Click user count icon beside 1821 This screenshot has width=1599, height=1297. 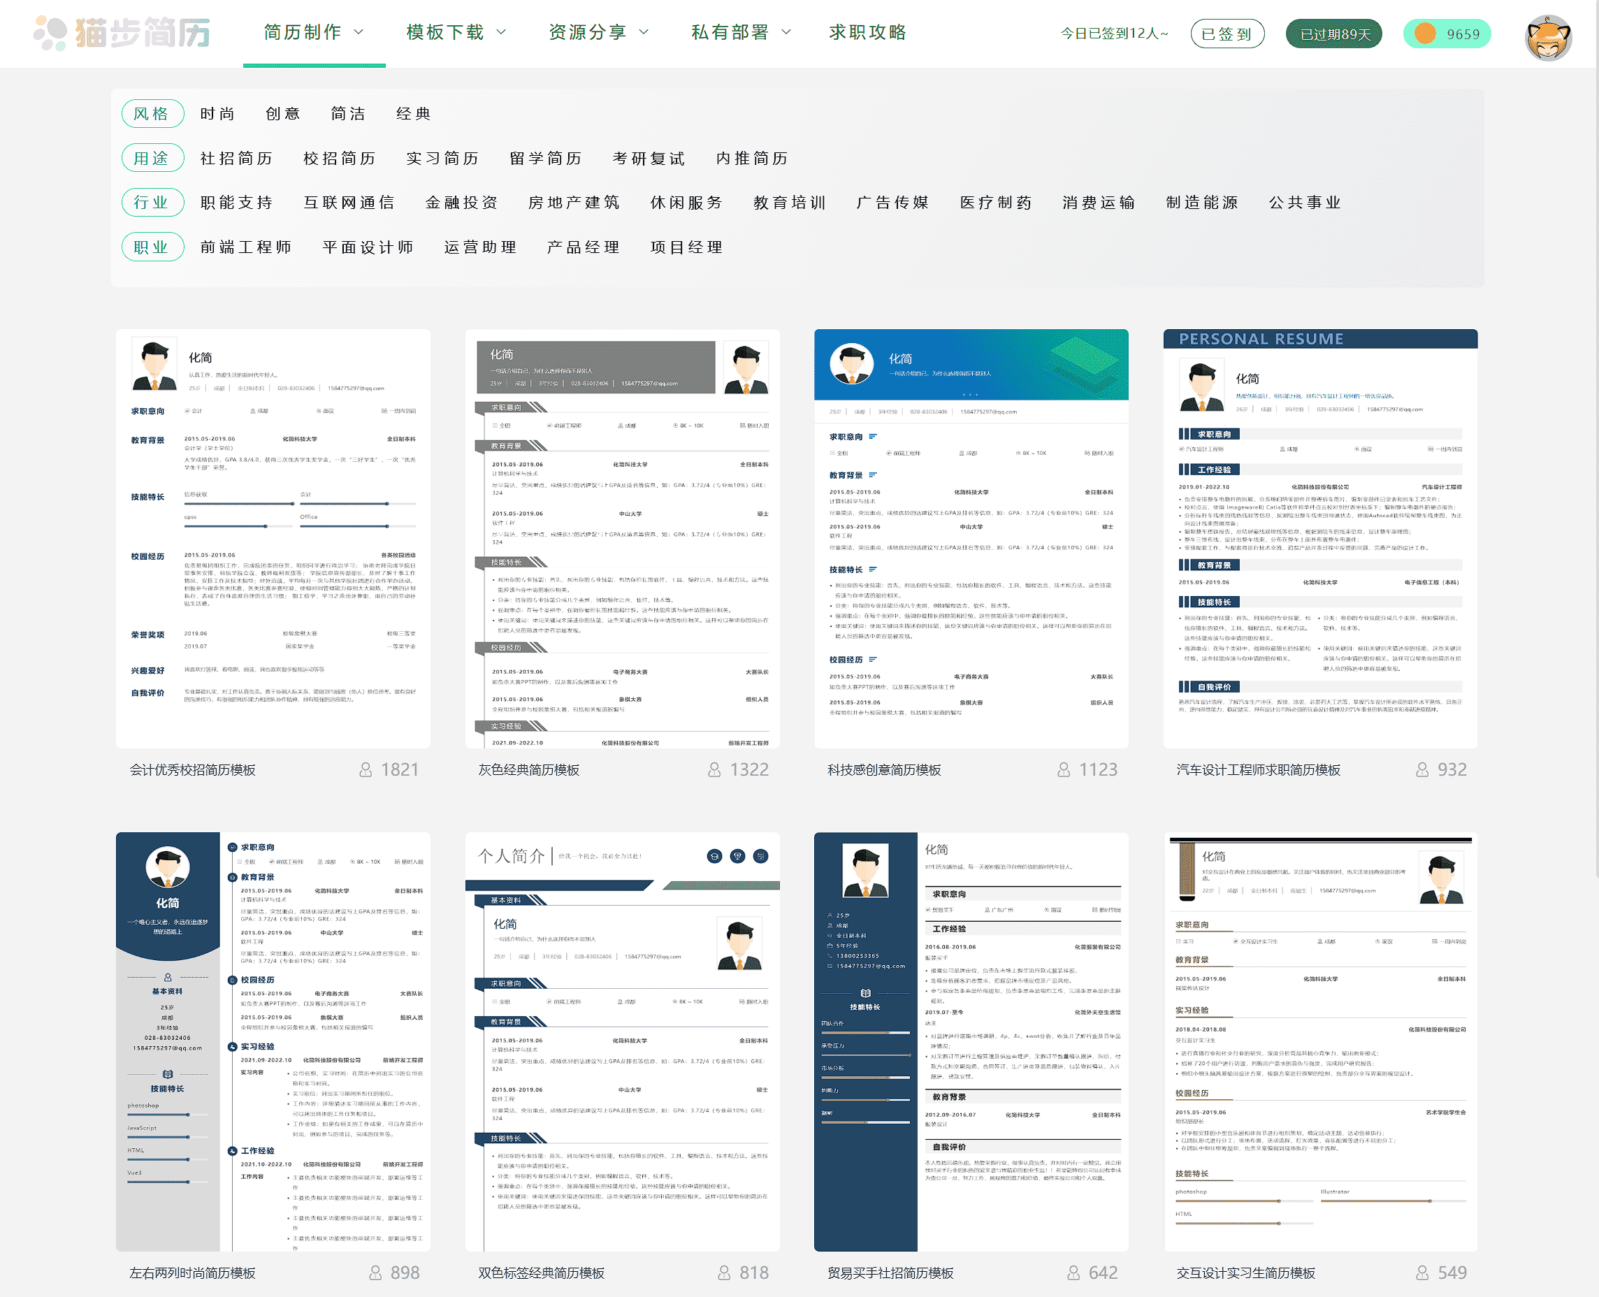tap(366, 769)
